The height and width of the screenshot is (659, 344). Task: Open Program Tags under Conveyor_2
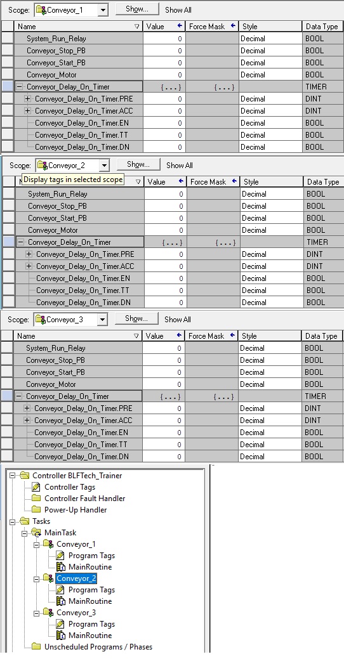(91, 590)
